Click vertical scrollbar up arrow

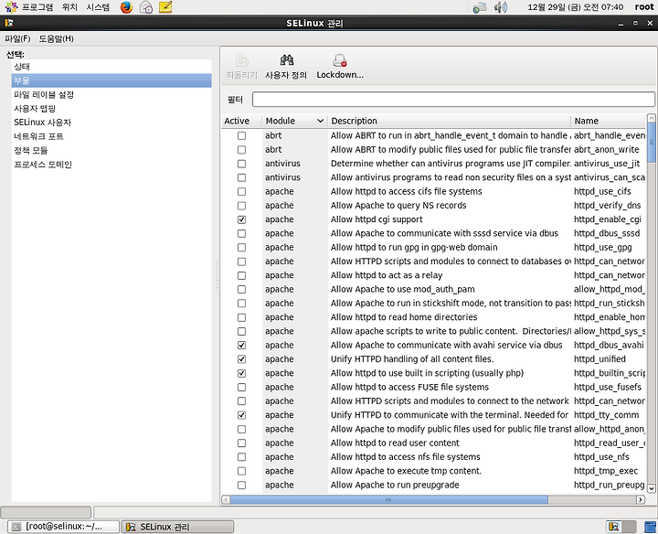pos(652,118)
